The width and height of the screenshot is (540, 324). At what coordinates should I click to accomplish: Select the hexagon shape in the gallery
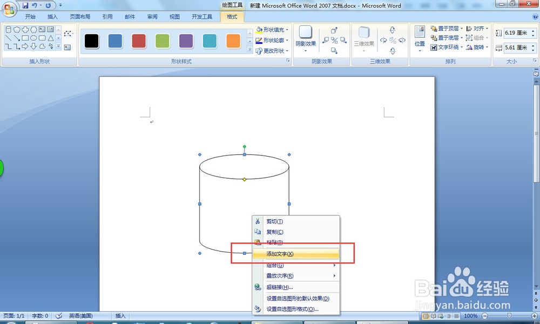[33, 29]
